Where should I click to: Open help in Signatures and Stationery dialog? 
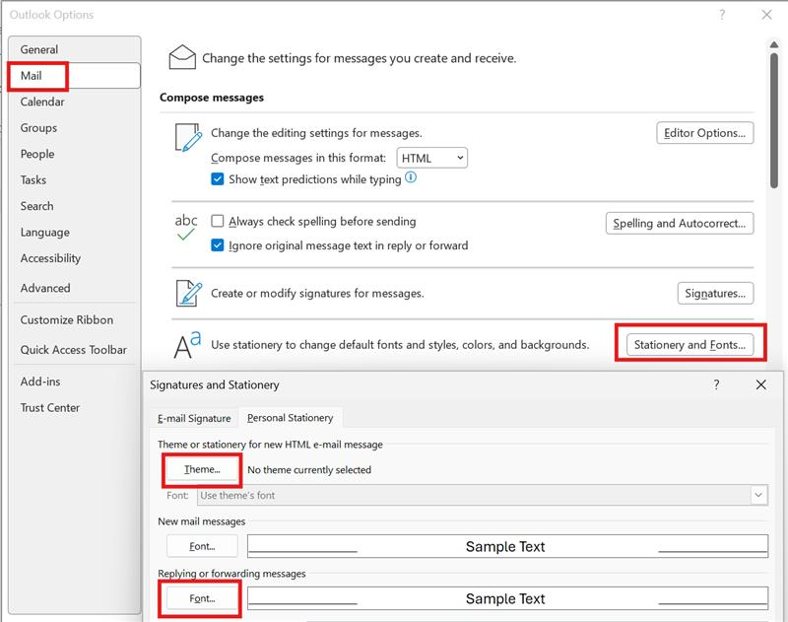point(716,384)
